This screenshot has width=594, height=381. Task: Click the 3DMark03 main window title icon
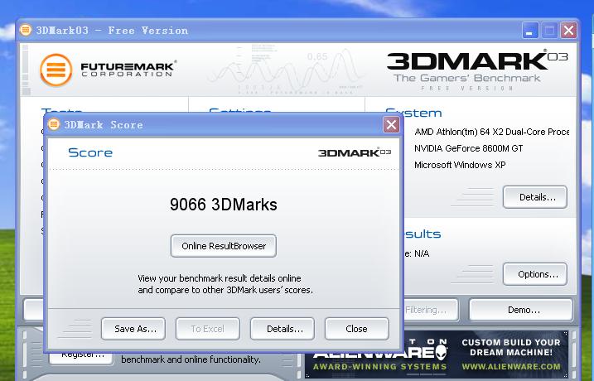[26, 30]
